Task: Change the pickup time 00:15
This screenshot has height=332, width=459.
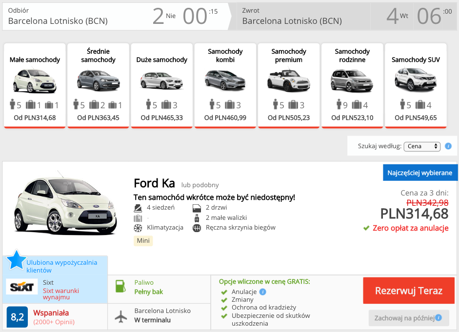Action: (200, 16)
